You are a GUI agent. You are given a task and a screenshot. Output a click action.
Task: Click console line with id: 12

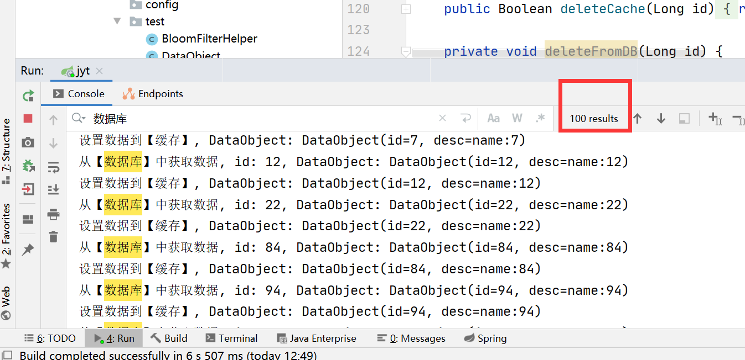pyautogui.click(x=354, y=162)
